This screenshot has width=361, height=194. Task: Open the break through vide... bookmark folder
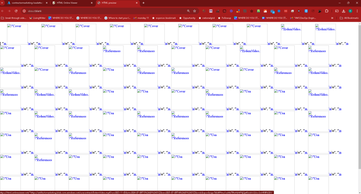pyautogui.click(x=14, y=18)
